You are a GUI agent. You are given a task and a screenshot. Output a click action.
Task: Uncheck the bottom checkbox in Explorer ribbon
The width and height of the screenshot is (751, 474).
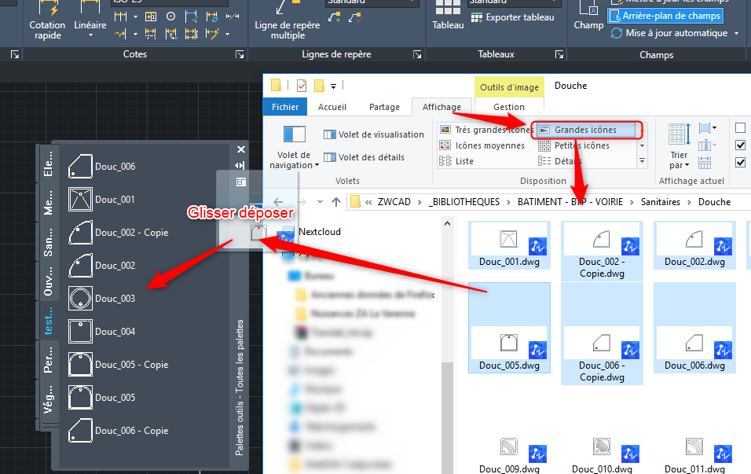pyautogui.click(x=740, y=163)
